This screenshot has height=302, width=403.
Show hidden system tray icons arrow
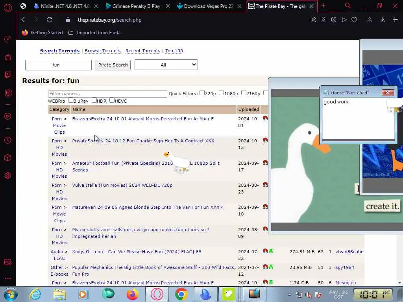[289, 295]
